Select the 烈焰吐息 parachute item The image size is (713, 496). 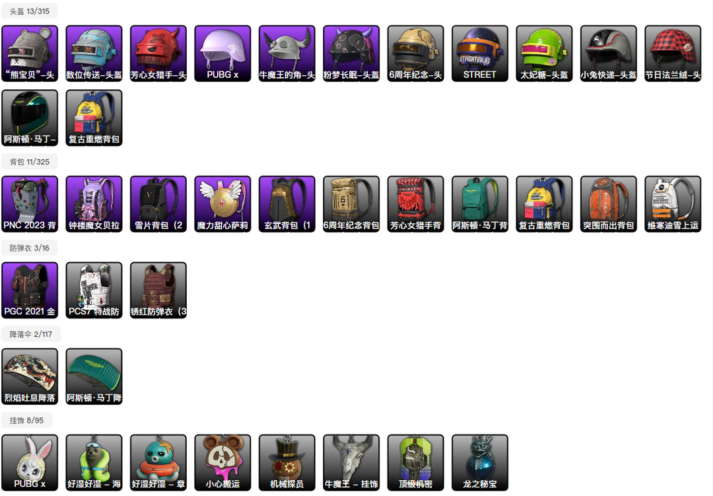[x=30, y=376]
